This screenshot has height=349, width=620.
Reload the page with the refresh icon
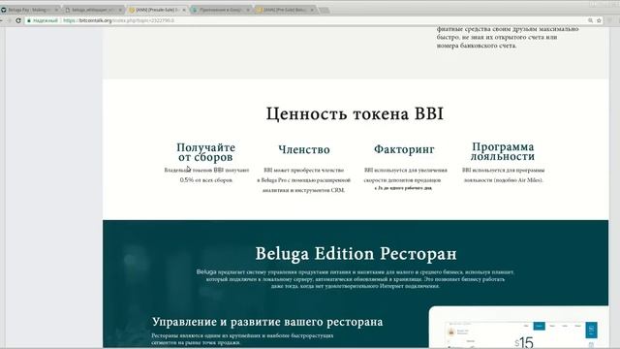18,20
